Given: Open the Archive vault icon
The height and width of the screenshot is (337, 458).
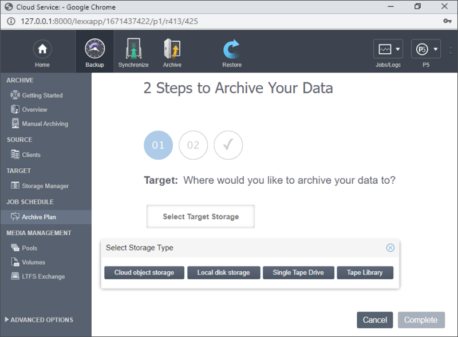Looking at the screenshot, I should [x=172, y=49].
